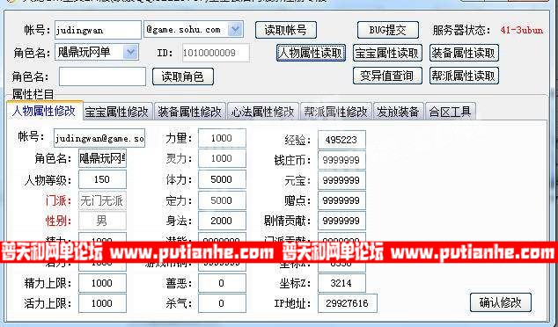The height and width of the screenshot is (327, 558).
Task: Select the 合区工具 tab
Action: 450,112
